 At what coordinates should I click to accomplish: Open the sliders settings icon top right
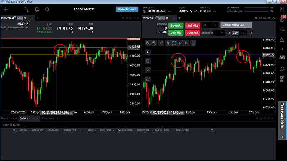tap(282, 9)
